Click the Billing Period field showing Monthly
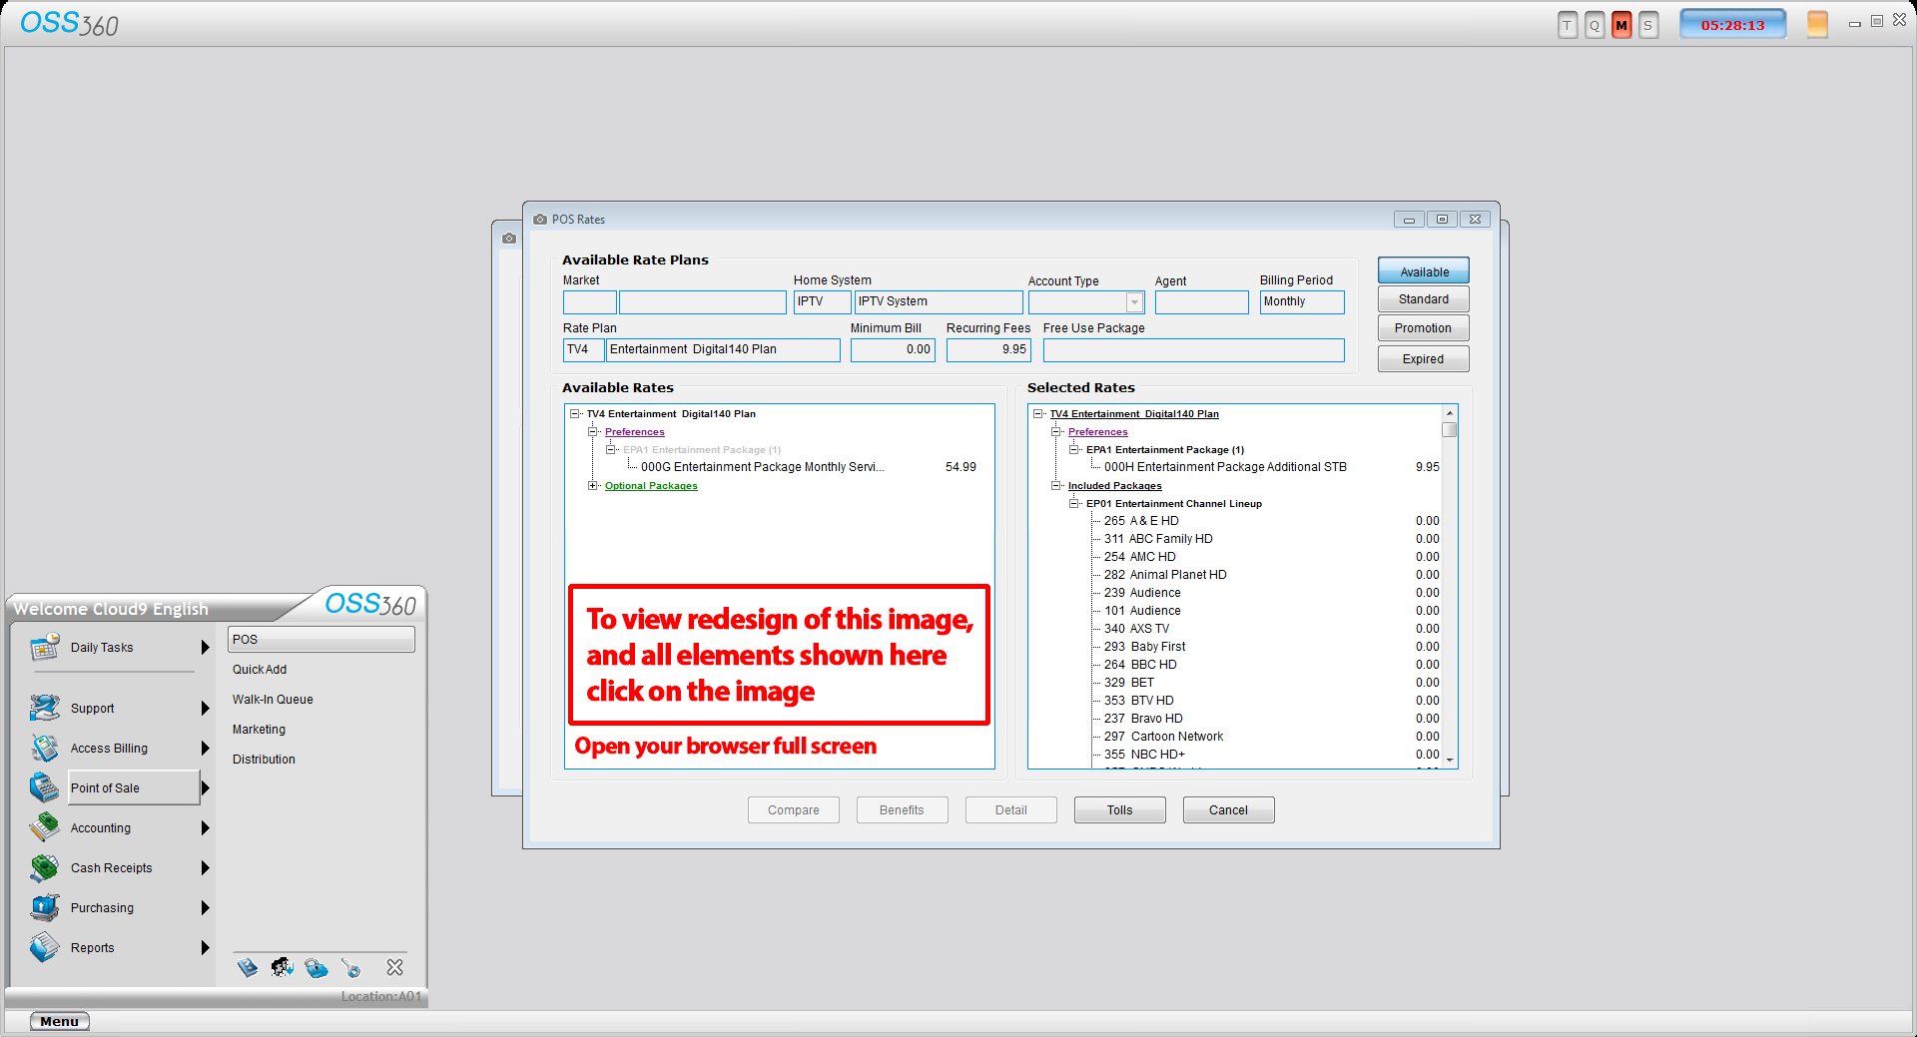The width and height of the screenshot is (1917, 1037). click(1302, 301)
